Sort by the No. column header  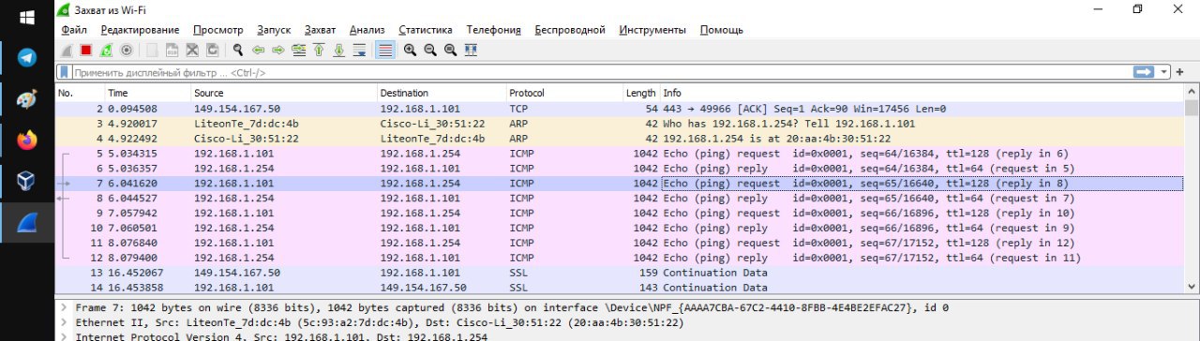click(x=79, y=93)
